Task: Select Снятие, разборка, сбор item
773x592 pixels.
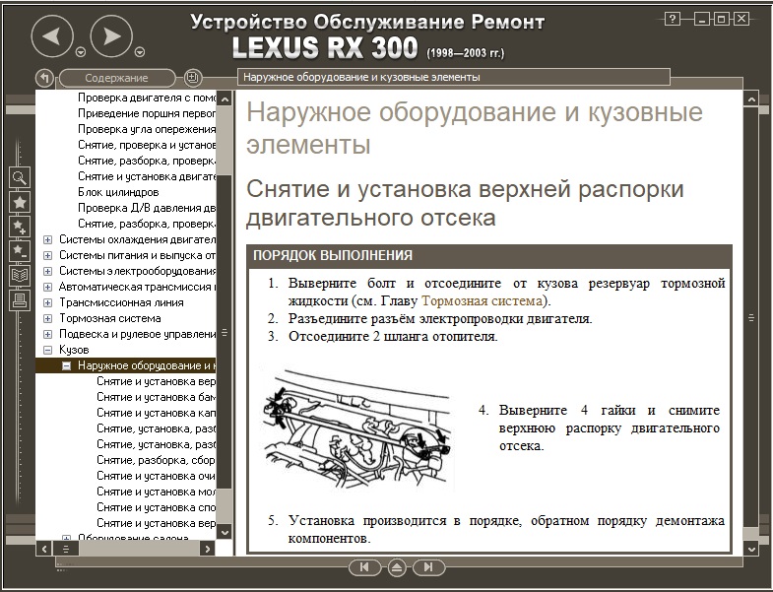Action: tap(157, 460)
